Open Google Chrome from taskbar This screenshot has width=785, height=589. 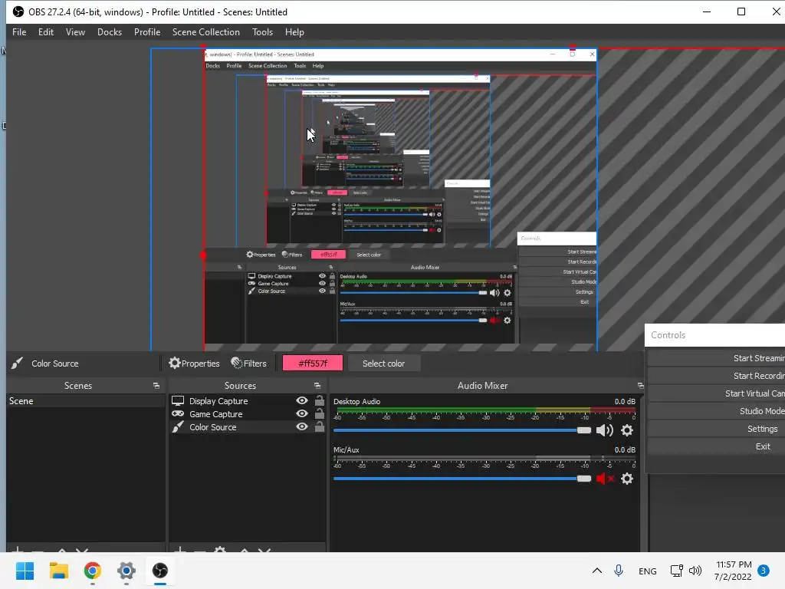click(x=93, y=571)
